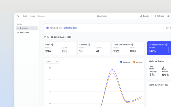Screen dimensions: 171x107
Task: Open the three-dots menu beside Client leads
Action: (110, 16)
